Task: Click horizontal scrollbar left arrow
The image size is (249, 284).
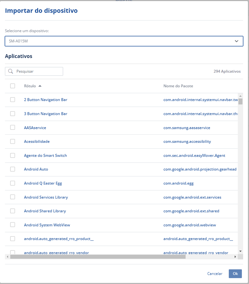Action: pos(7,257)
